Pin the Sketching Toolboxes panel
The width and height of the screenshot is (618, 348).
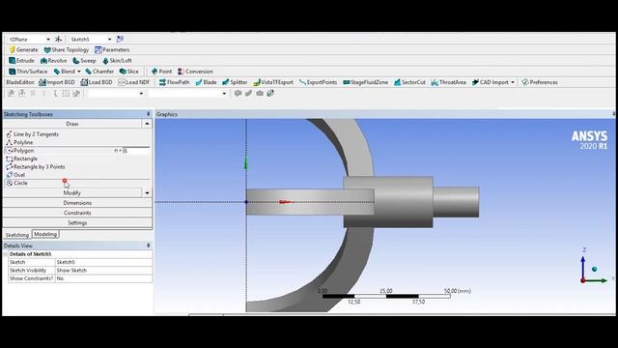[x=148, y=114]
